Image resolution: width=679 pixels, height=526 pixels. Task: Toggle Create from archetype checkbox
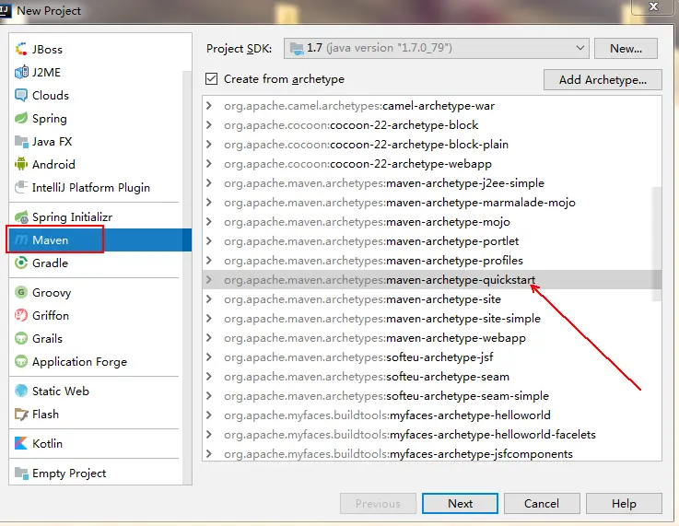click(211, 79)
